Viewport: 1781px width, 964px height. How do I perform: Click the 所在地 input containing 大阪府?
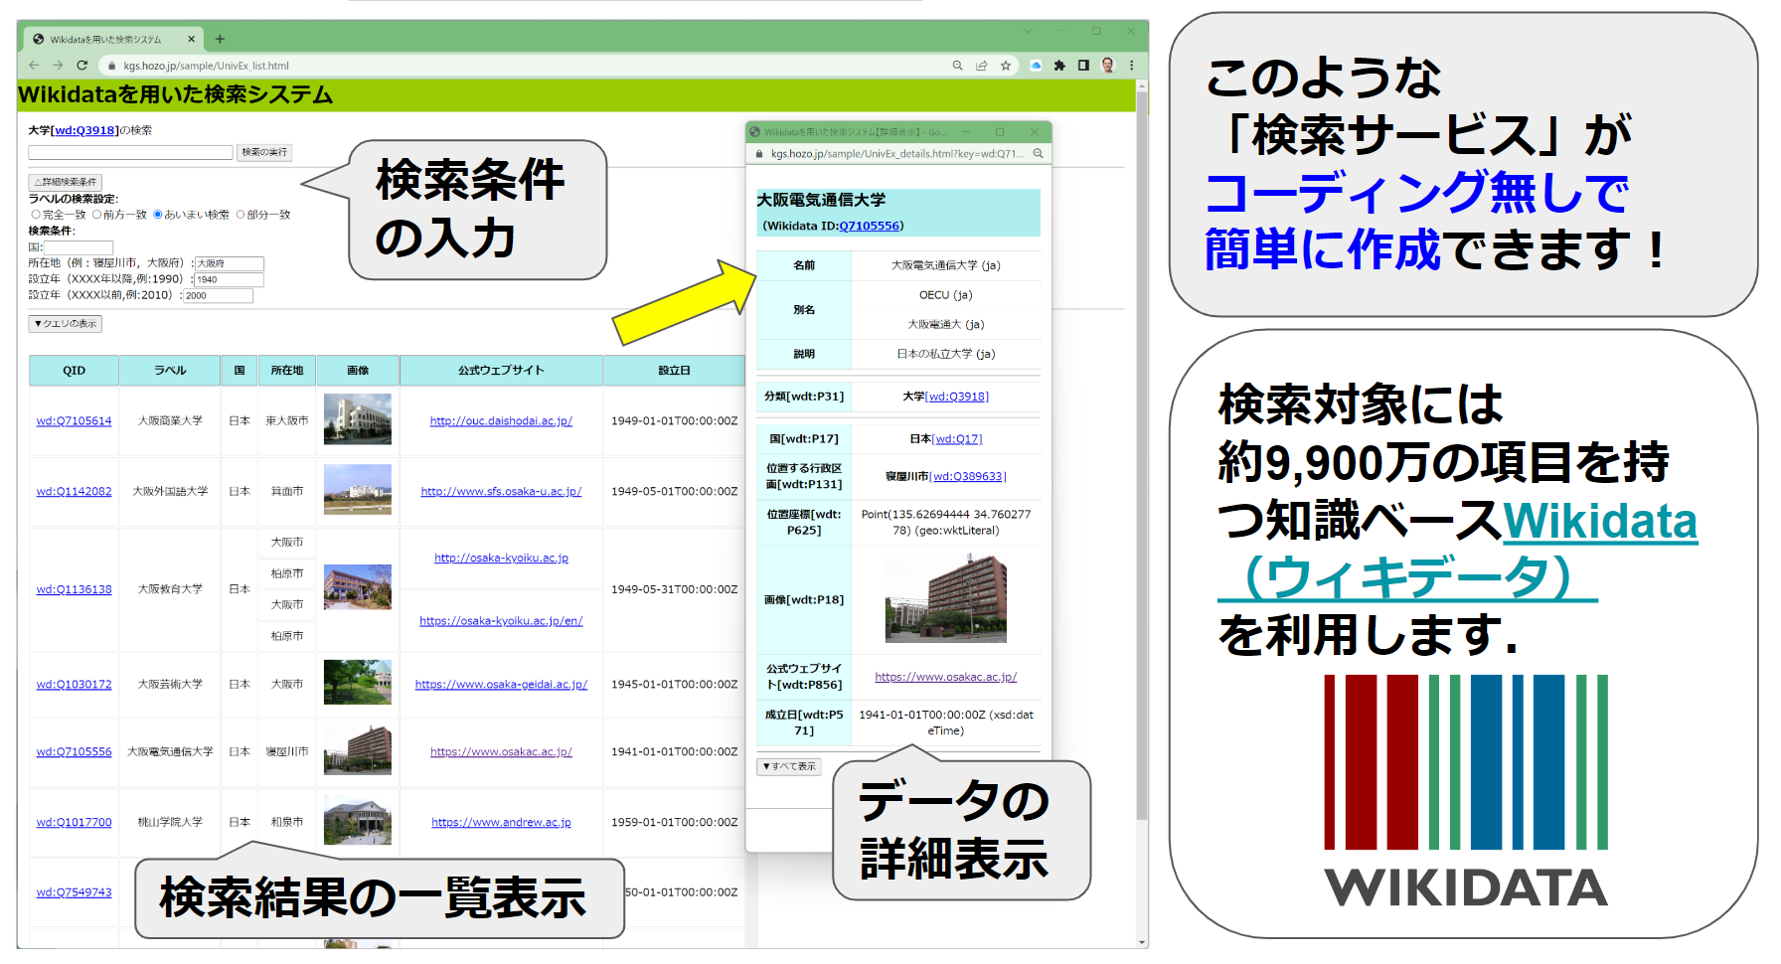[230, 263]
